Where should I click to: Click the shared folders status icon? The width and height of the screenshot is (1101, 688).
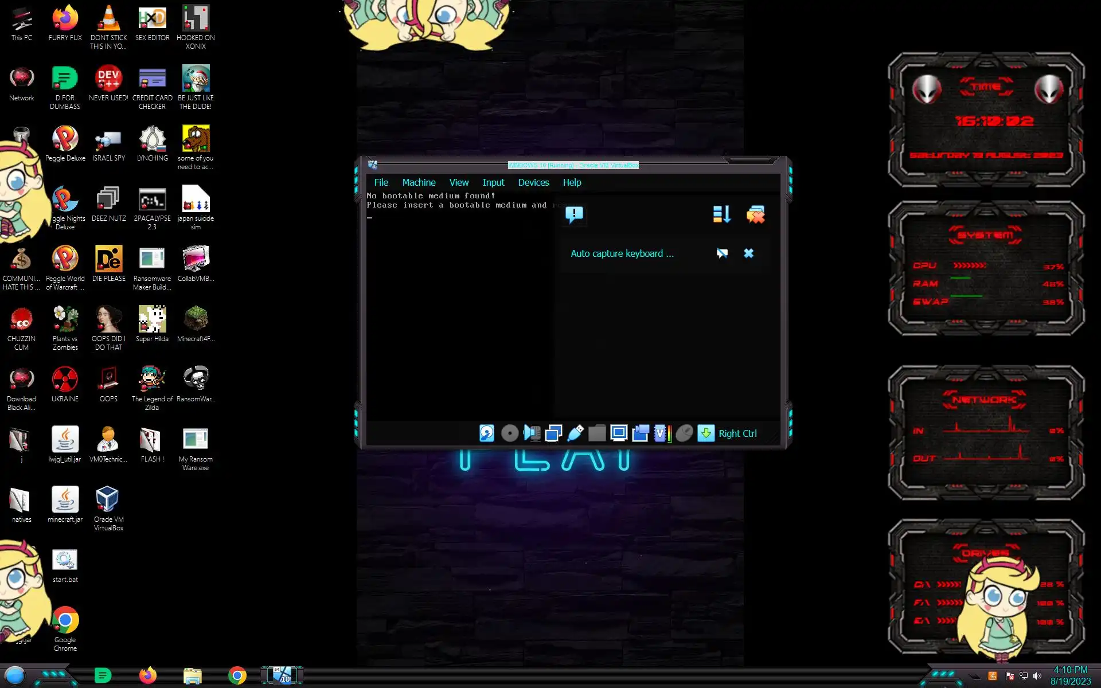tap(597, 433)
